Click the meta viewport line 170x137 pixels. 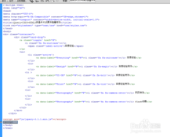pyautogui.click(x=51, y=20)
